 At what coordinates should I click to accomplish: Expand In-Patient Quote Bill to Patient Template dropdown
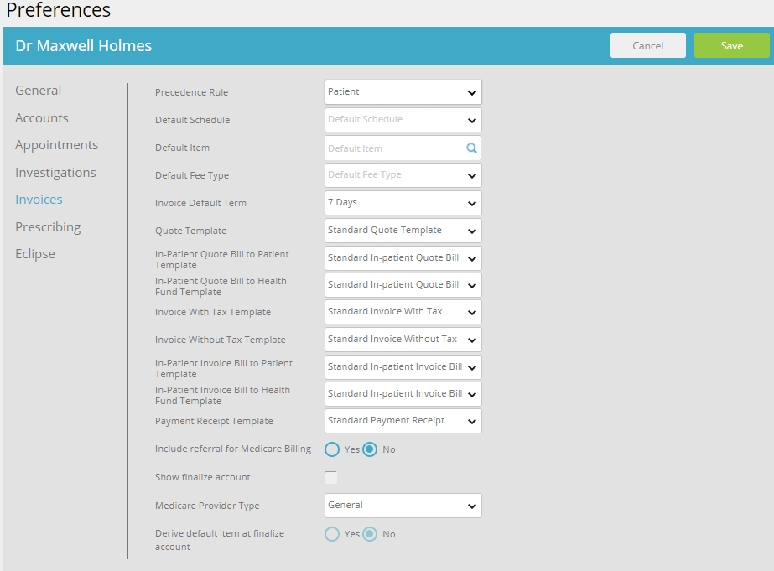click(403, 258)
